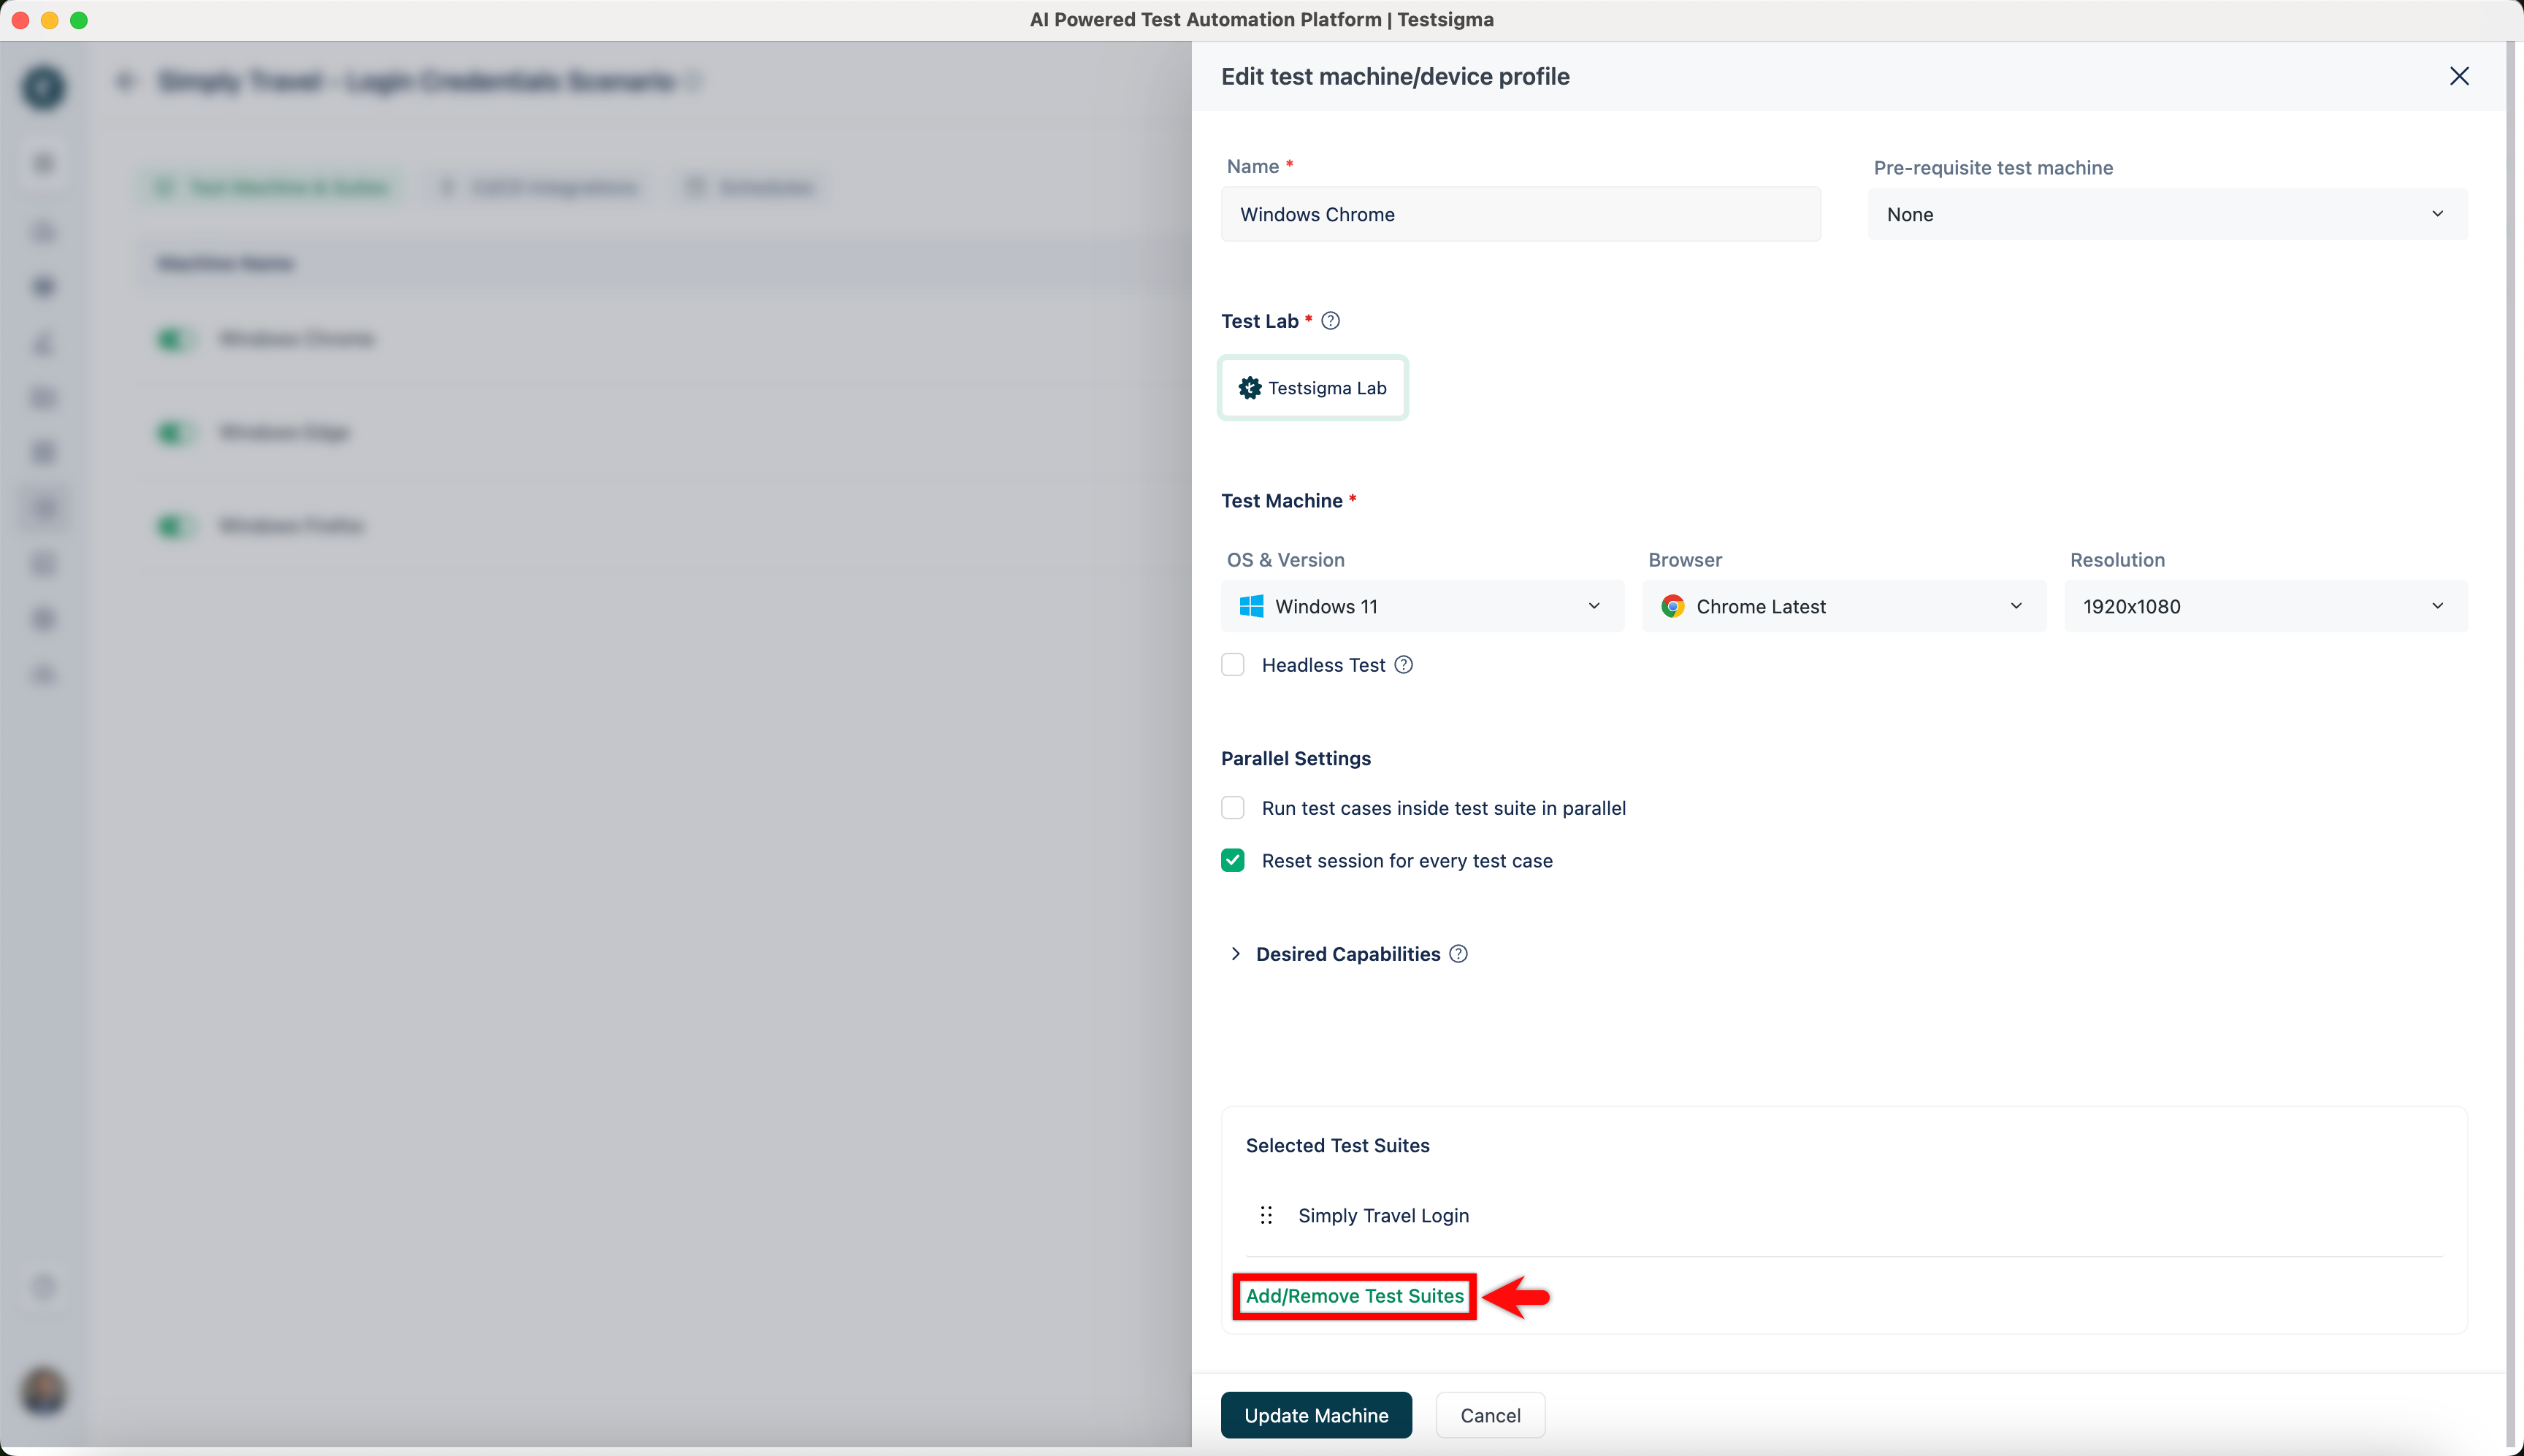This screenshot has width=2524, height=1456.
Task: Open the Add/Remove Test Suites link
Action: (1354, 1296)
